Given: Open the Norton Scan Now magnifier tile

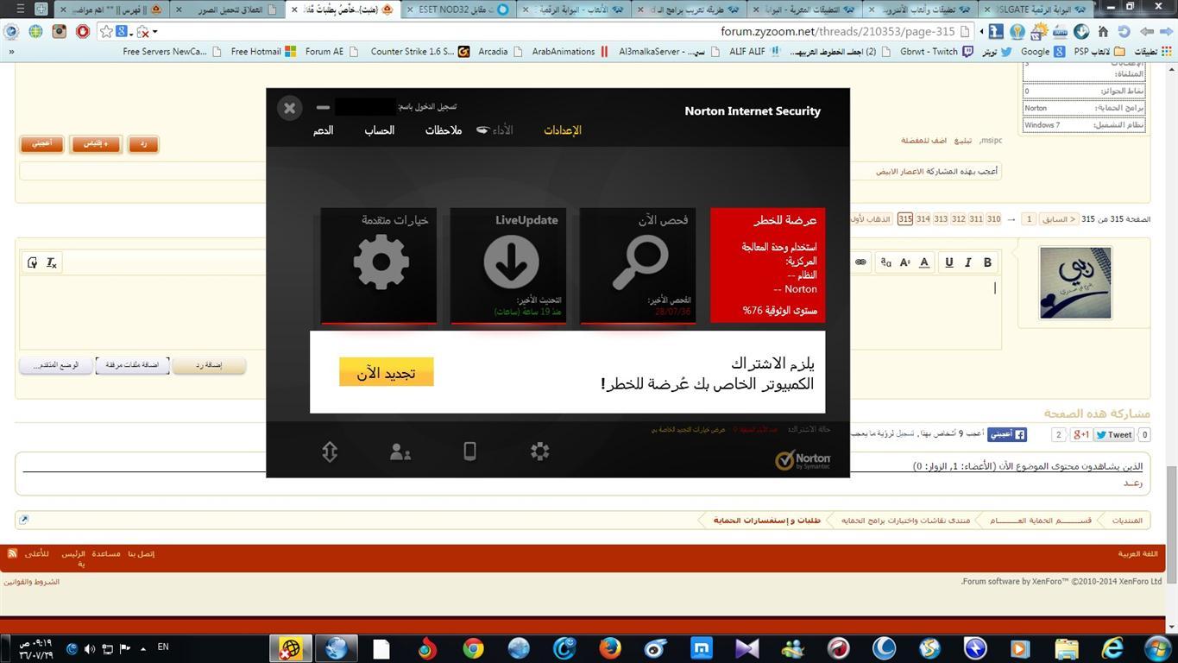Looking at the screenshot, I should [638, 266].
